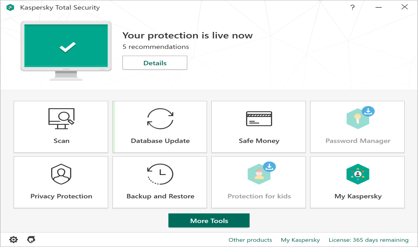418x247 pixels.
Task: Open More Tools
Action: coord(209,220)
